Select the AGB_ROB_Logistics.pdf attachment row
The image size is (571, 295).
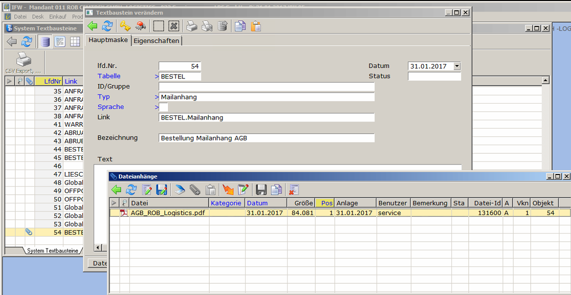pos(167,212)
